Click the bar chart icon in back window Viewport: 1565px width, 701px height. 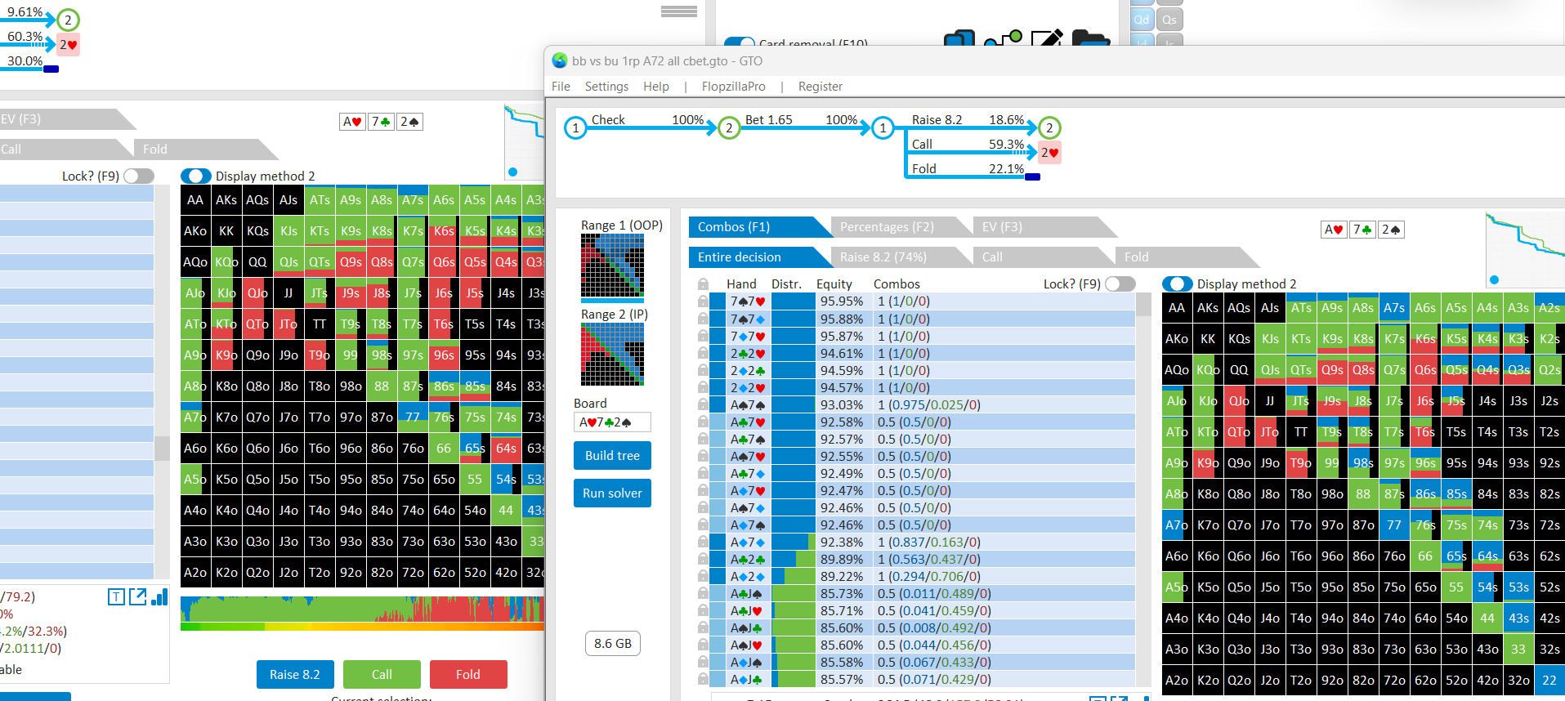[x=159, y=597]
